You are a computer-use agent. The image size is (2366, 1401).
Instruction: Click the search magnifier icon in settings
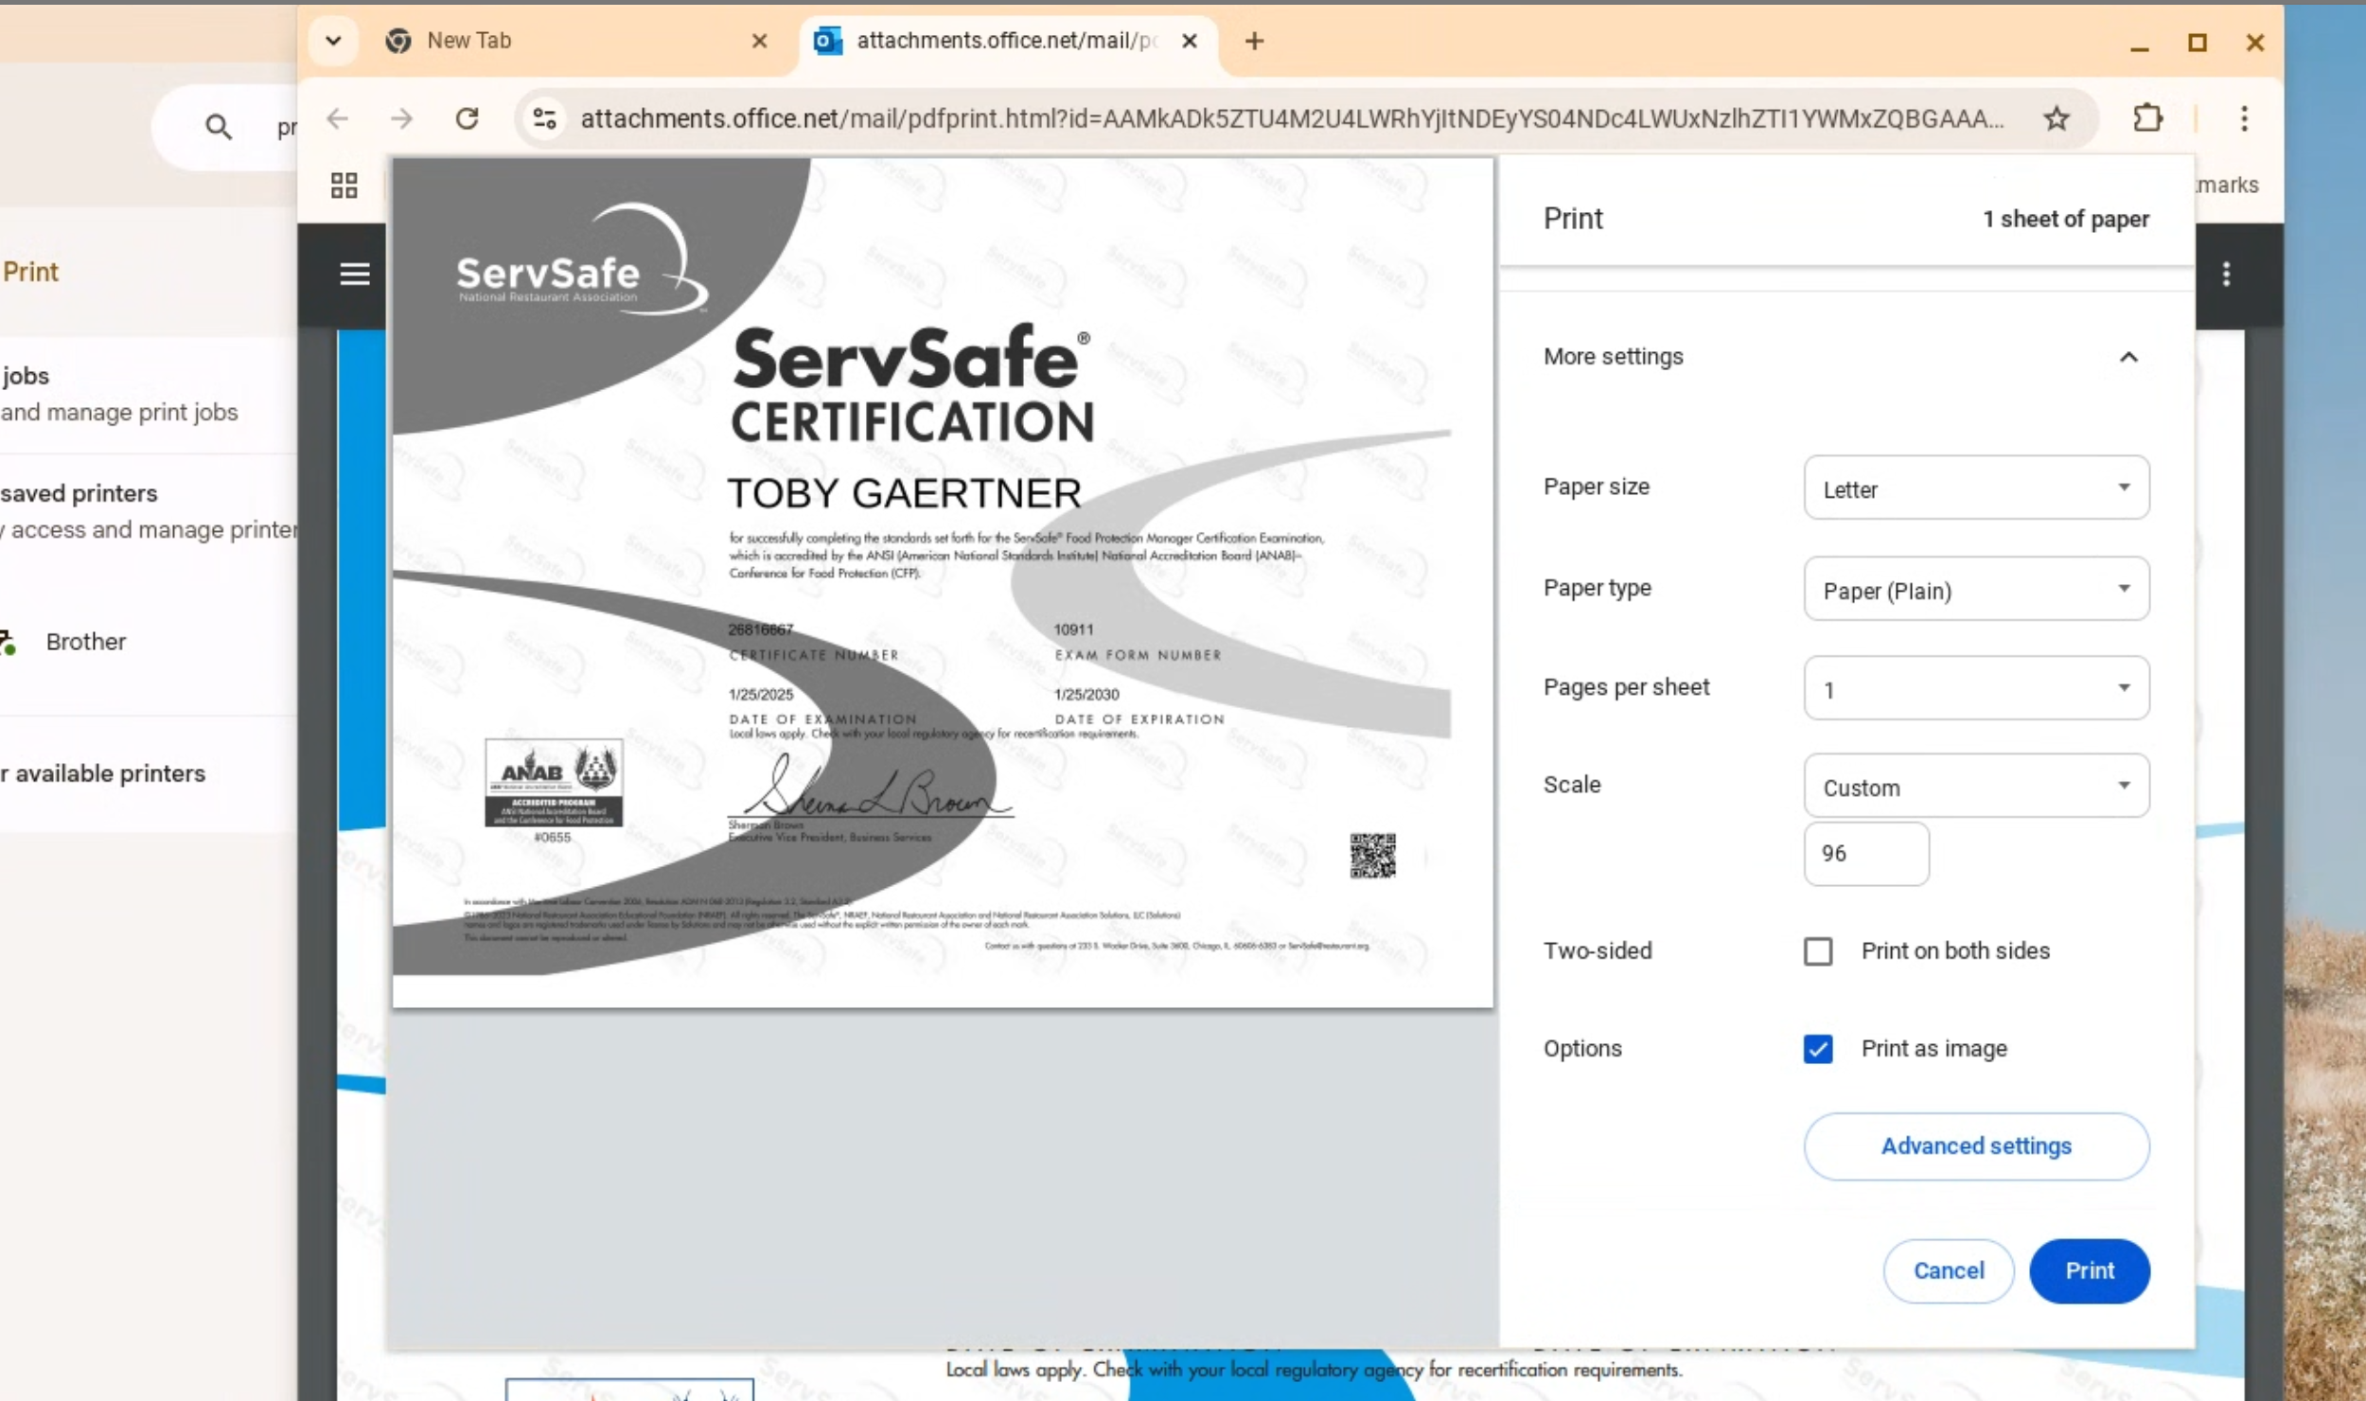[218, 127]
